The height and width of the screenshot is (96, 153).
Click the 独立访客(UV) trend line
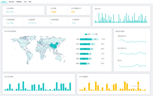click(x=132, y=53)
